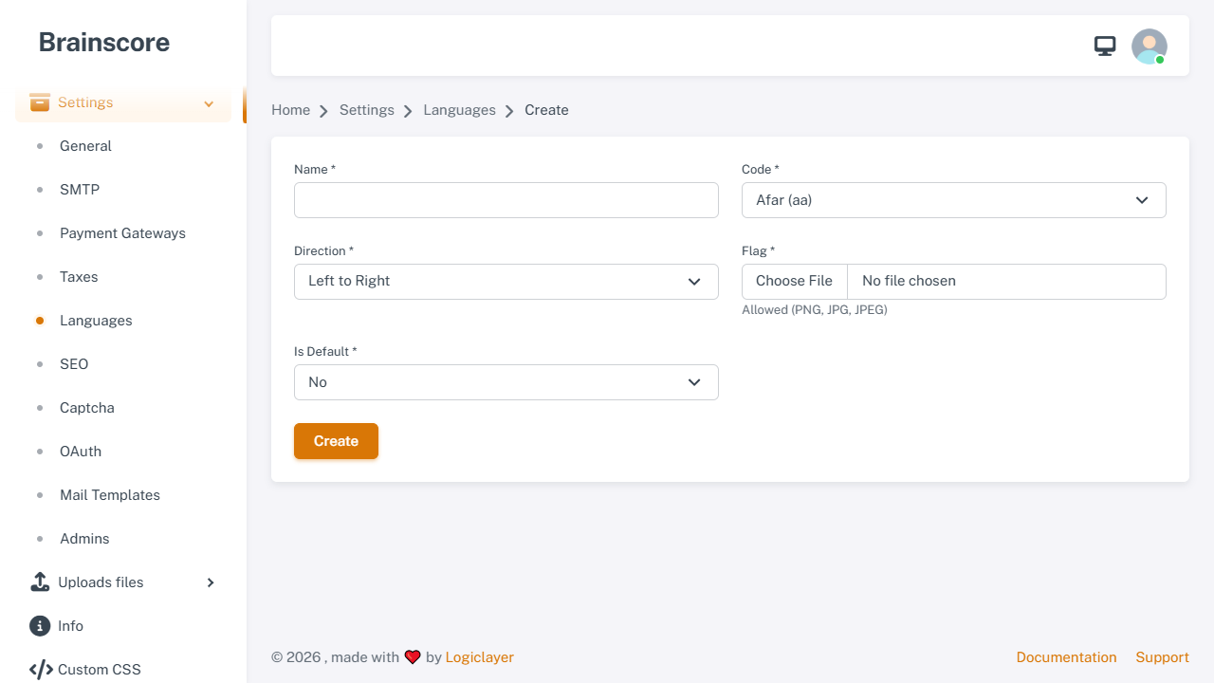This screenshot has height=683, width=1214.
Task: Click the Create button
Action: 336,441
